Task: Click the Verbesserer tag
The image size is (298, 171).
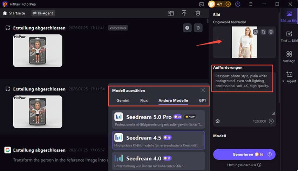Action: point(118,28)
